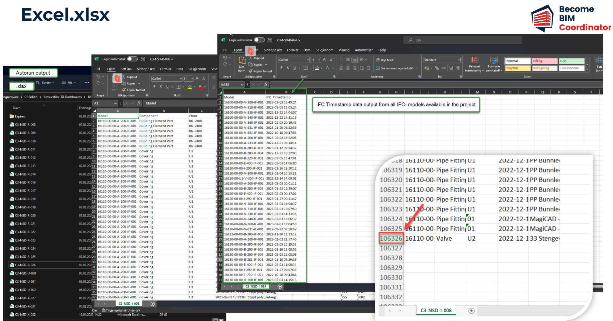The width and height of the screenshot is (613, 321).
Task: Increase font size in C3-NSD-R-024 ribbon
Action: click(x=324, y=60)
